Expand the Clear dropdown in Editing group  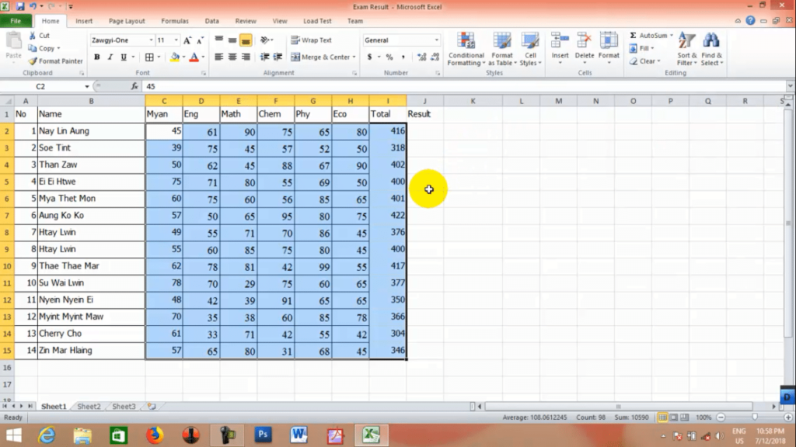(x=659, y=61)
